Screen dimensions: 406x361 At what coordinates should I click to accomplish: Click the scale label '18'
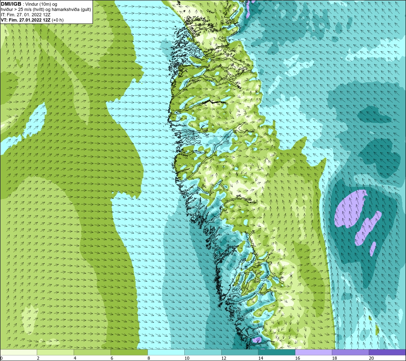tap(335, 358)
